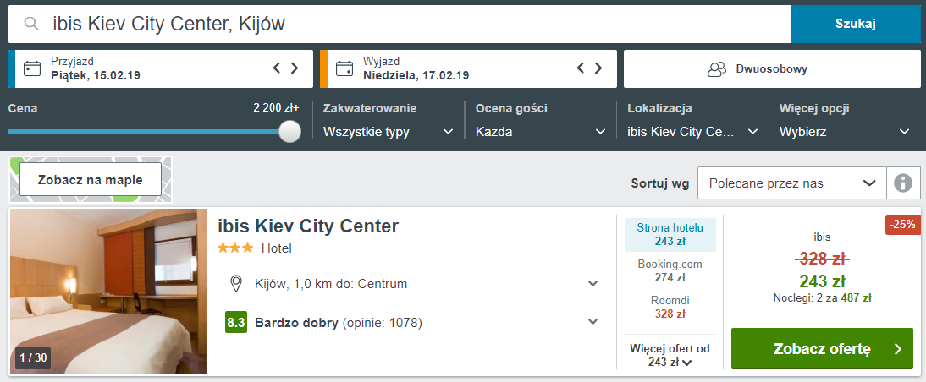The image size is (926, 382).
Task: Click the departure date calendar icon
Action: coord(344,69)
